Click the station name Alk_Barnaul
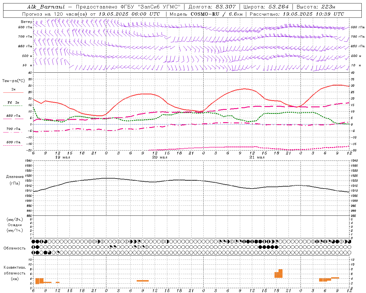This screenshot has width=366, height=293. point(46,7)
